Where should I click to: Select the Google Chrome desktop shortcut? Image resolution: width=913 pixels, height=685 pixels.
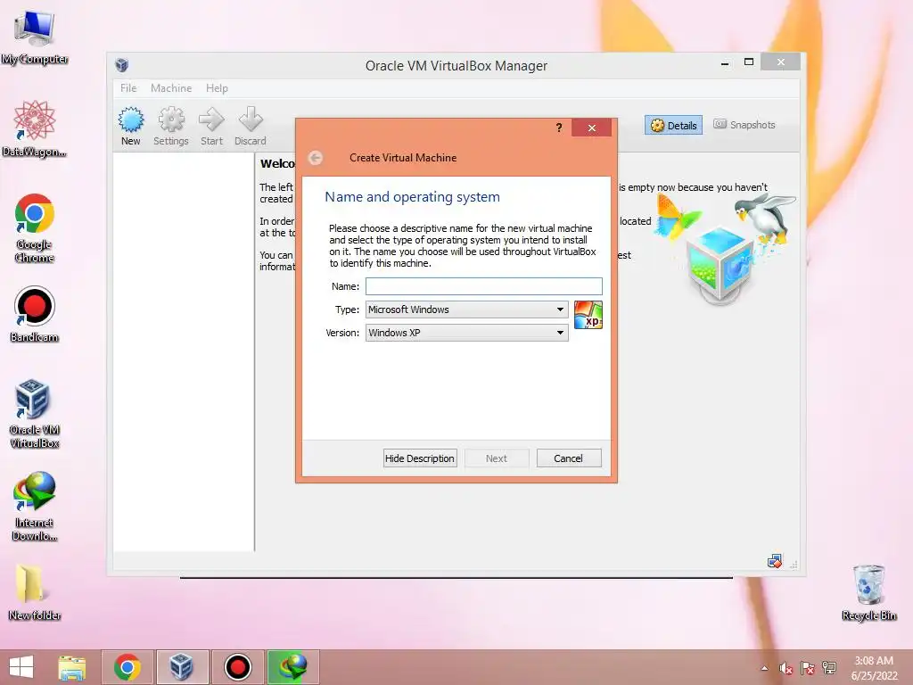(x=35, y=227)
